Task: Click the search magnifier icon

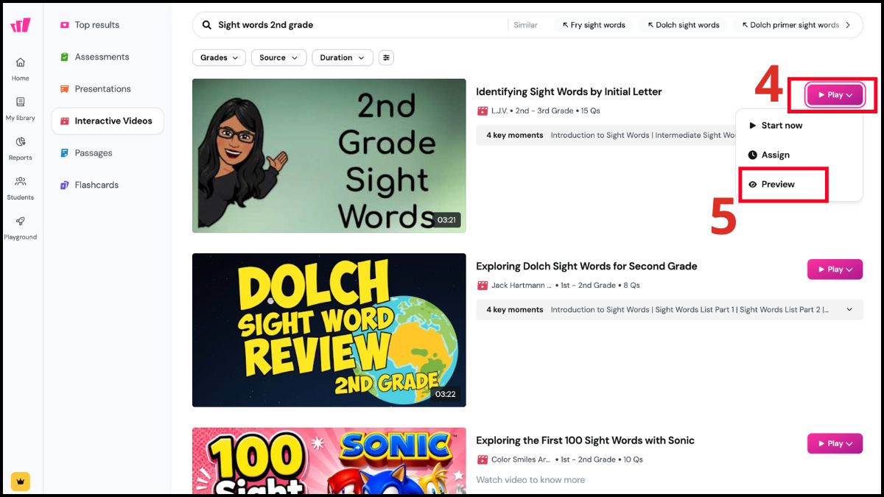Action: tap(206, 25)
